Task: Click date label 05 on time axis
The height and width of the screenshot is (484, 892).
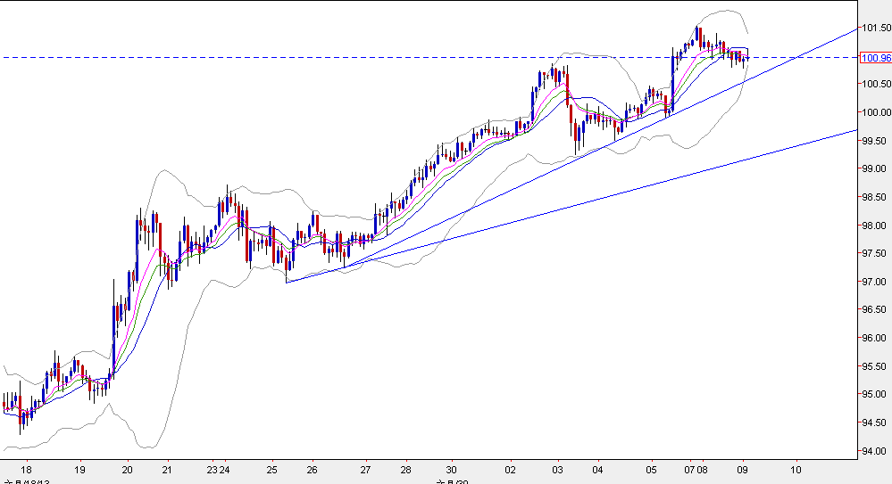Action: (x=651, y=470)
